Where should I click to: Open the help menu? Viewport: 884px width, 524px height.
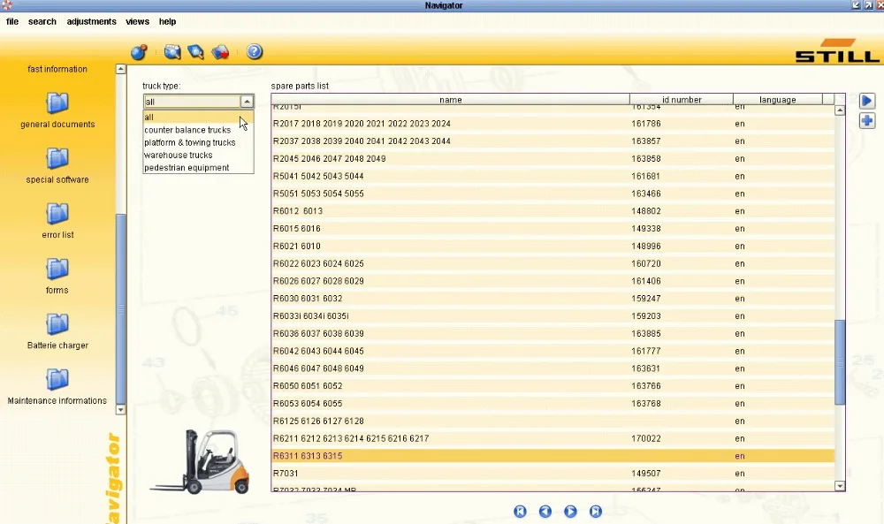point(167,21)
